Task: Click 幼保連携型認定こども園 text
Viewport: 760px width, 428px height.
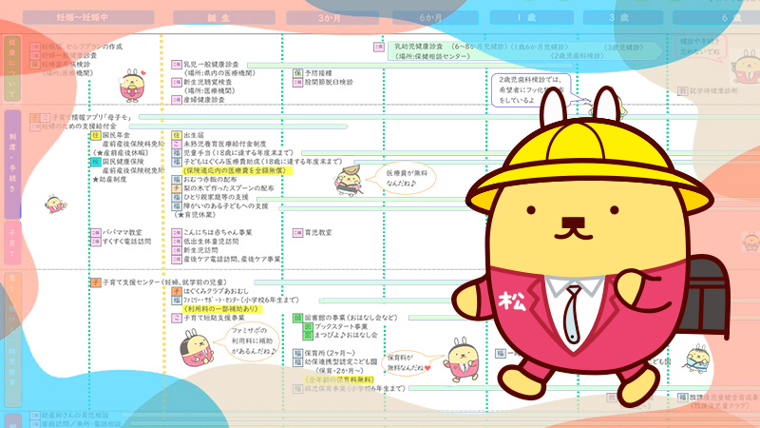Action: click(341, 361)
